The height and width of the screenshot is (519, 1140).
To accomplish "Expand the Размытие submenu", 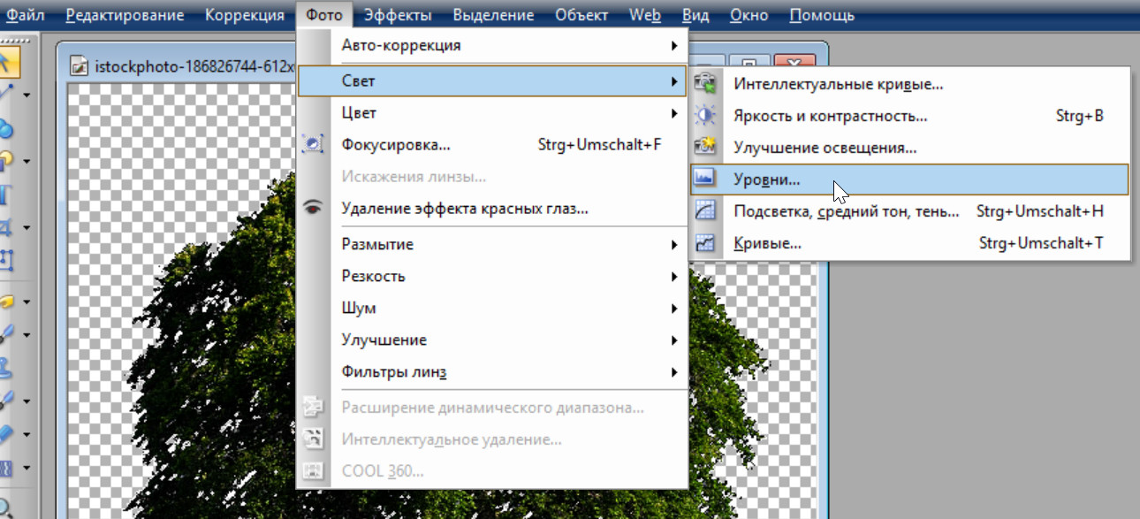I will tap(492, 244).
